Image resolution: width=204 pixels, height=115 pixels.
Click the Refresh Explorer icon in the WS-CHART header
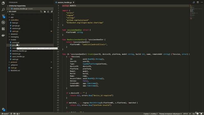point(48,11)
